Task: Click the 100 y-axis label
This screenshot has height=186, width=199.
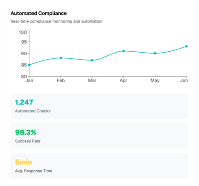Action: [23, 32]
